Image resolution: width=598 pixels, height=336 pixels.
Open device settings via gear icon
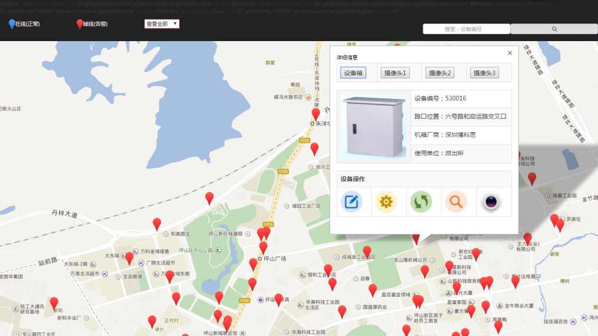point(386,202)
